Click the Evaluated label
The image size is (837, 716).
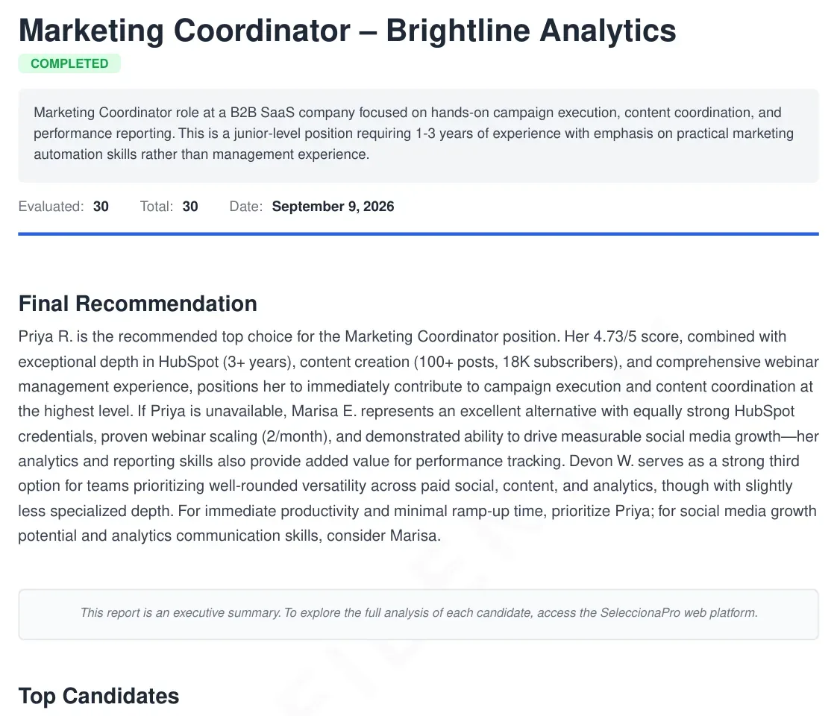point(51,207)
